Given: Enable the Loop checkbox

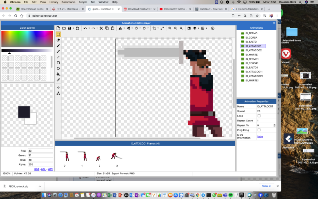Looking at the screenshot, I should 259,116.
